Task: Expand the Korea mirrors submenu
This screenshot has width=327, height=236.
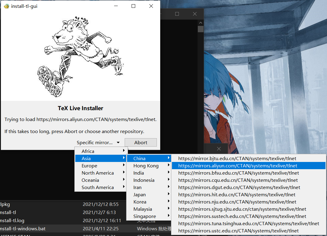Action: [149, 202]
